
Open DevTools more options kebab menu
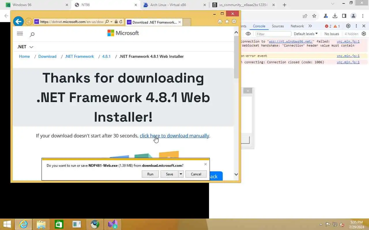pyautogui.click(x=356, y=26)
